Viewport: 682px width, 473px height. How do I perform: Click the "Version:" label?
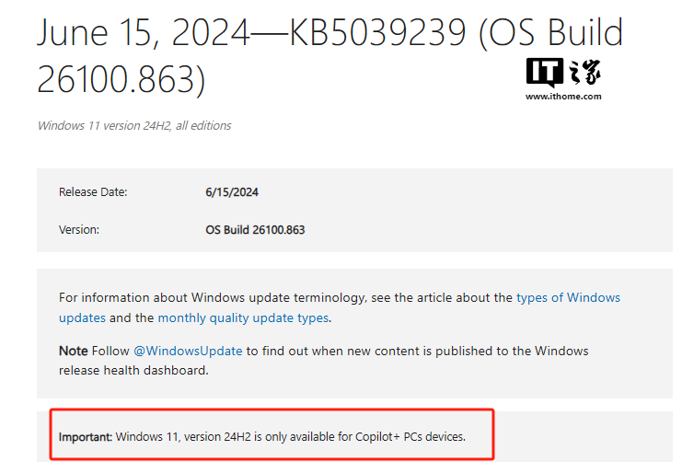pos(79,229)
